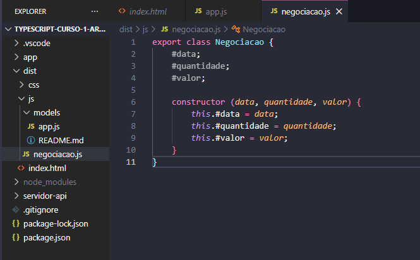Image resolution: width=420 pixels, height=260 pixels.
Task: Expand the .vscode folder
Action: tap(16, 44)
